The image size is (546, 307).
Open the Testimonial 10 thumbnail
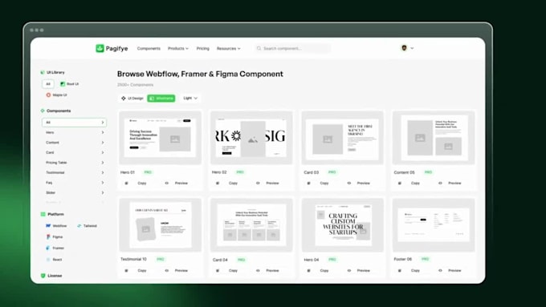click(x=160, y=225)
